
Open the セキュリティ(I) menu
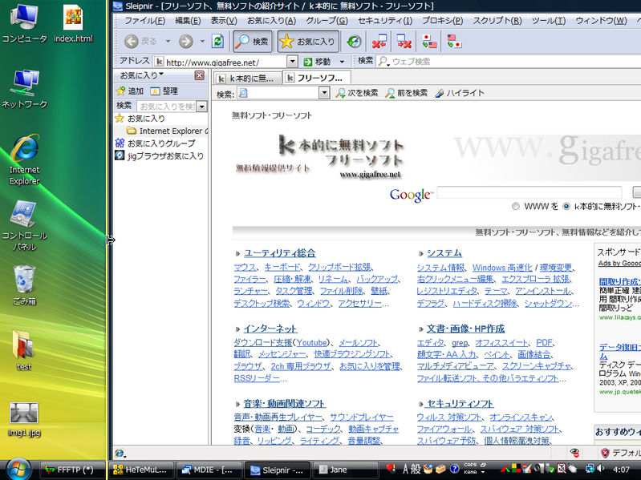pyautogui.click(x=385, y=20)
